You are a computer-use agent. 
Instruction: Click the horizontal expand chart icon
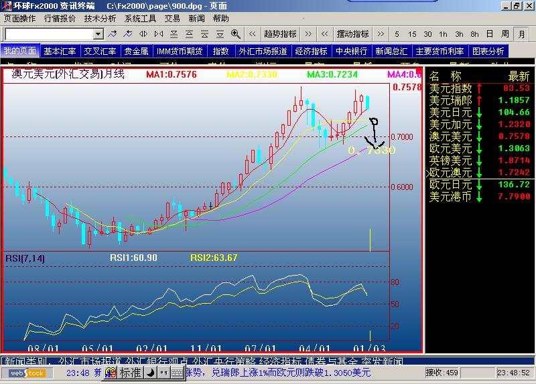(x=143, y=34)
